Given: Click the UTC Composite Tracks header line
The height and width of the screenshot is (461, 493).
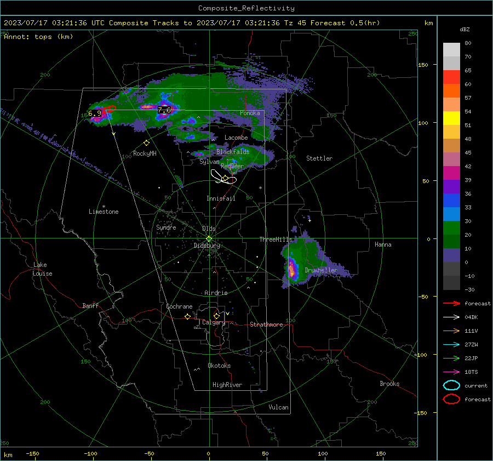Looking at the screenshot, I should 192,23.
